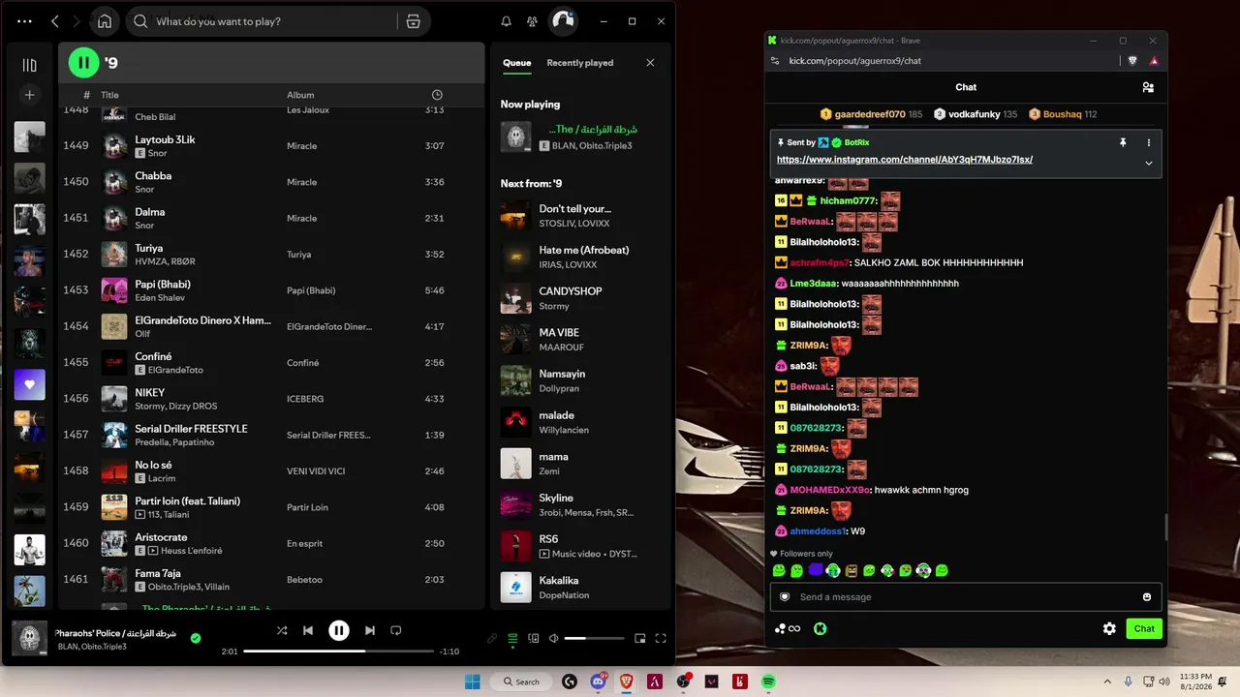Screen dimensions: 1240x697
Task: Open the Instagram channel link in chat
Action: click(x=905, y=160)
